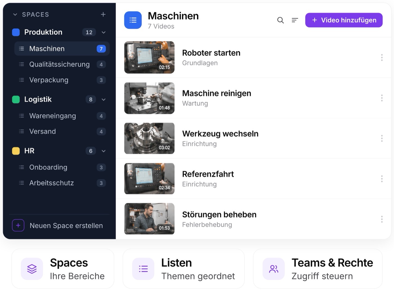Click the search magnifier icon
Viewport: 394px width, 291px height.
click(x=280, y=20)
